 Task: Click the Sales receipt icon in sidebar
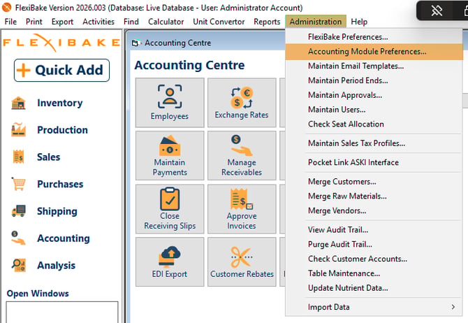[x=18, y=157]
